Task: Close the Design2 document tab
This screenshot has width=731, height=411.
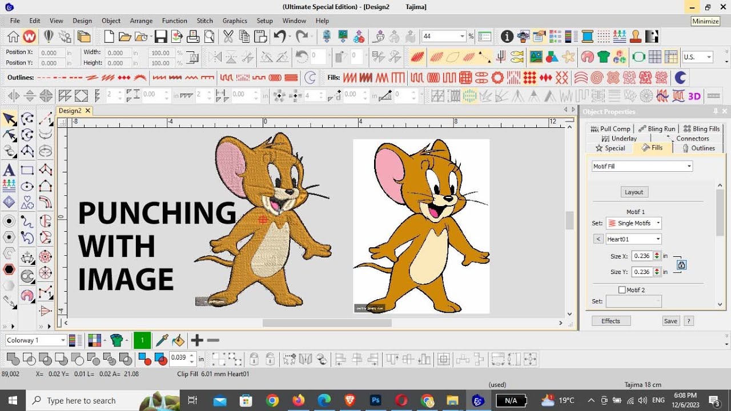Action: click(x=88, y=111)
